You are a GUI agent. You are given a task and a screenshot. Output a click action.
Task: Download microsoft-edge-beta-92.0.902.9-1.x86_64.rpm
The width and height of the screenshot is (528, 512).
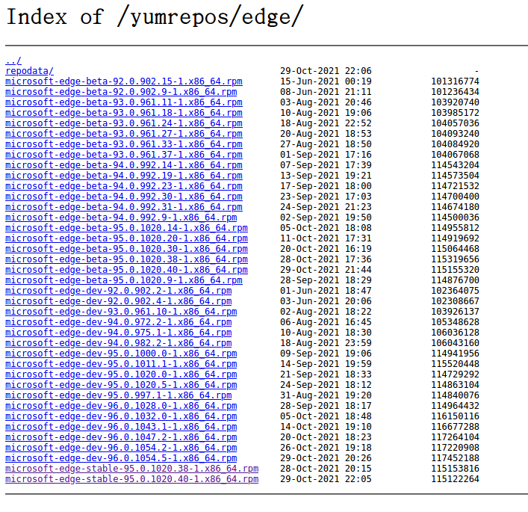[121, 92]
